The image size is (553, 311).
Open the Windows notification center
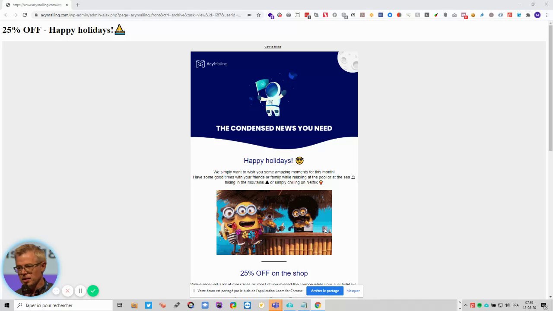544,305
